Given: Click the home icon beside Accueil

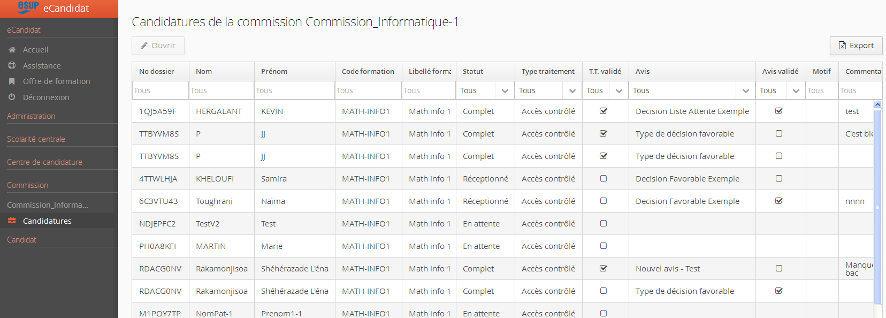Looking at the screenshot, I should point(12,50).
